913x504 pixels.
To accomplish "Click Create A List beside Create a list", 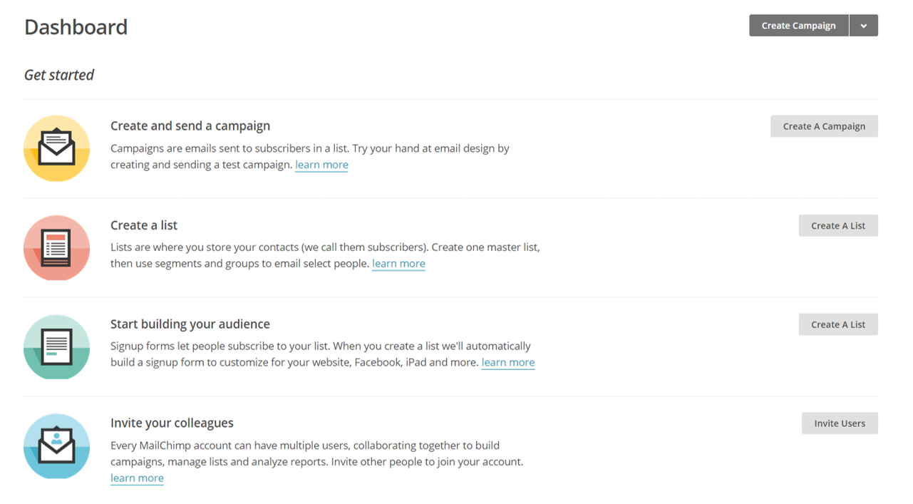I will point(839,225).
